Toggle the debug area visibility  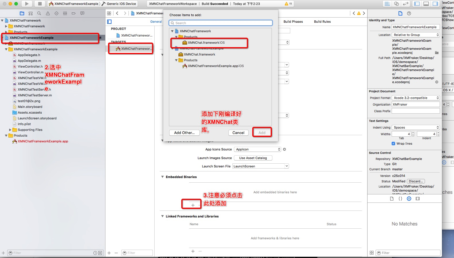[x=426, y=4]
